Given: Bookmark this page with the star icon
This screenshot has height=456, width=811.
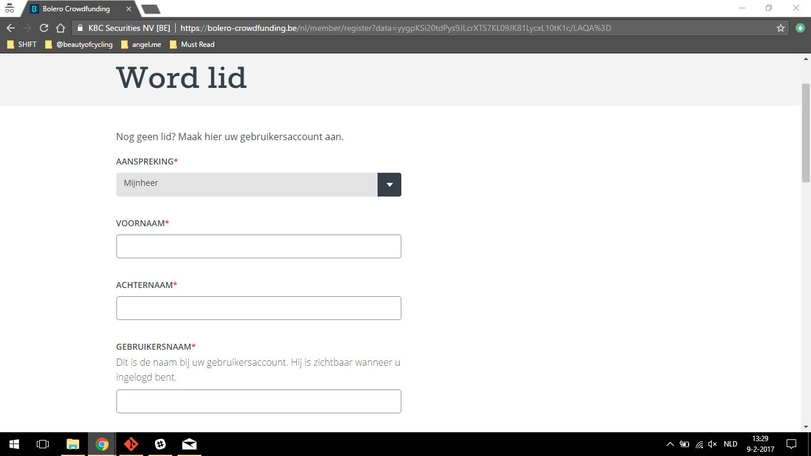Looking at the screenshot, I should tap(781, 28).
